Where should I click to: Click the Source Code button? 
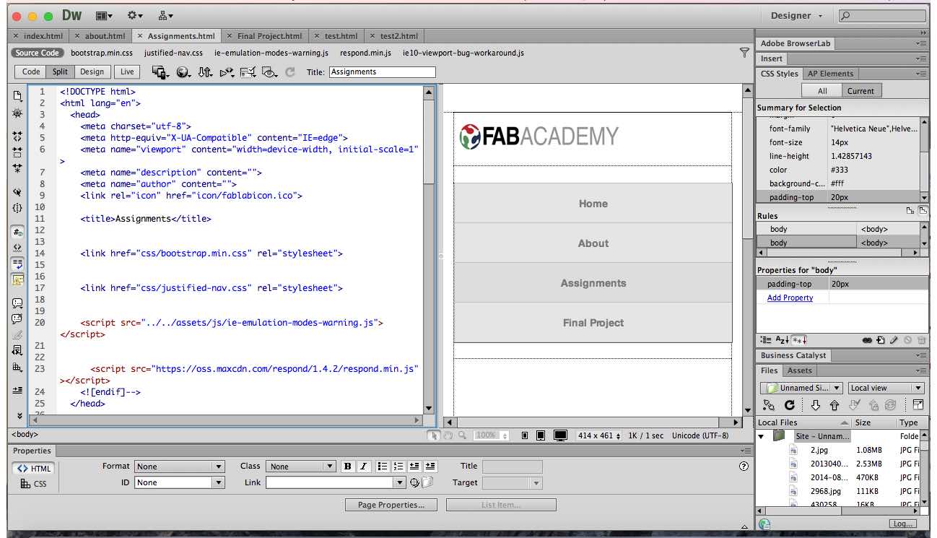pos(38,53)
